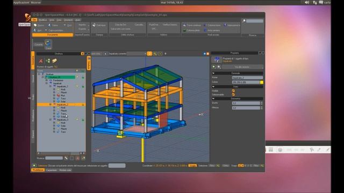Screen dimensions: 344x193
Task: Collapse the Impalcato_2 tree node
Action: click(x=51, y=105)
